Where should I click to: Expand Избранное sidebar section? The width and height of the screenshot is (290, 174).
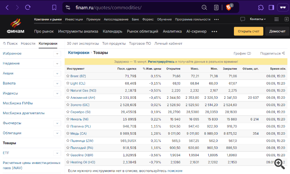pyautogui.click(x=57, y=54)
